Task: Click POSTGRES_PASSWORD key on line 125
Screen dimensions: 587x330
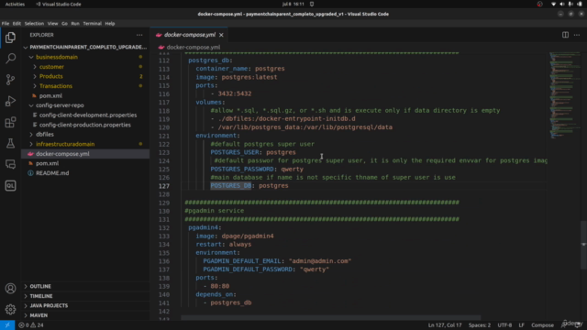Action: (x=242, y=169)
